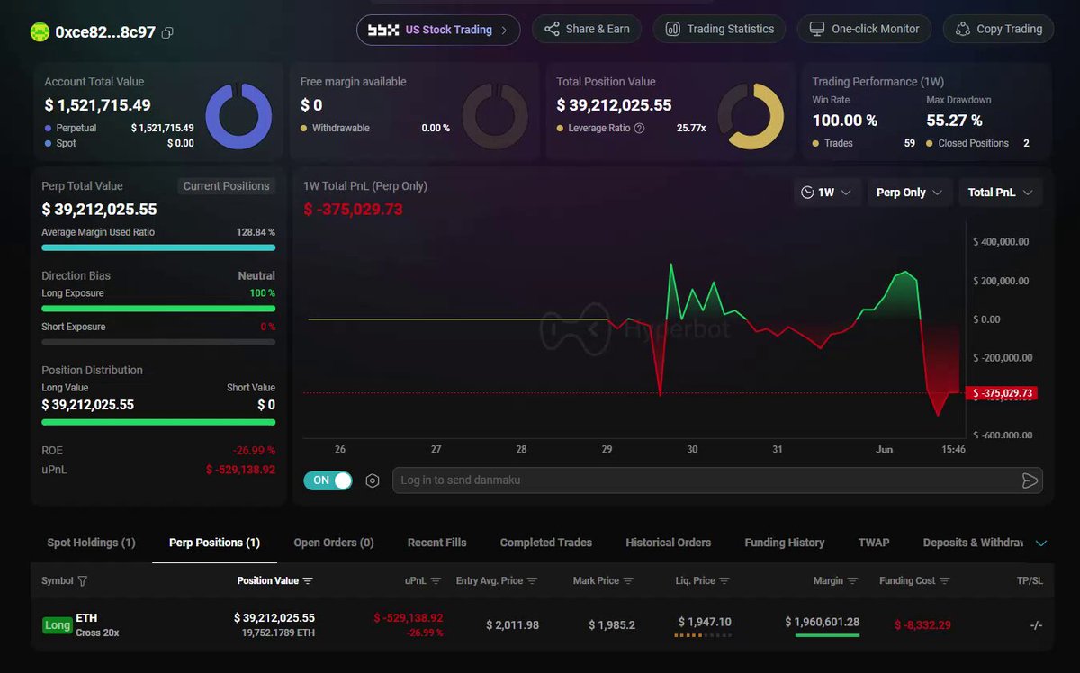Image resolution: width=1080 pixels, height=673 pixels.
Task: Click Long Exposure green progress bar
Action: (x=158, y=309)
